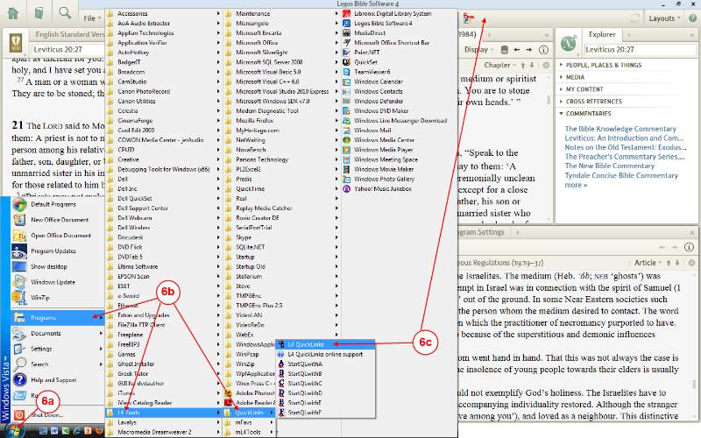The width and height of the screenshot is (701, 438).
Task: Click the back arrow in NIV panel
Action: pos(517,50)
